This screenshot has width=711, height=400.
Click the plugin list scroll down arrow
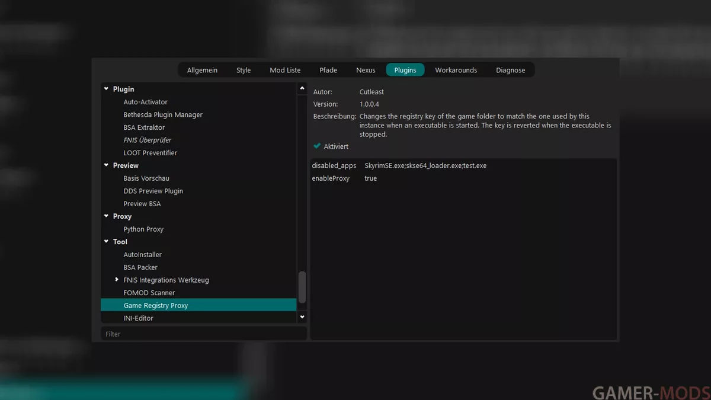(x=302, y=317)
